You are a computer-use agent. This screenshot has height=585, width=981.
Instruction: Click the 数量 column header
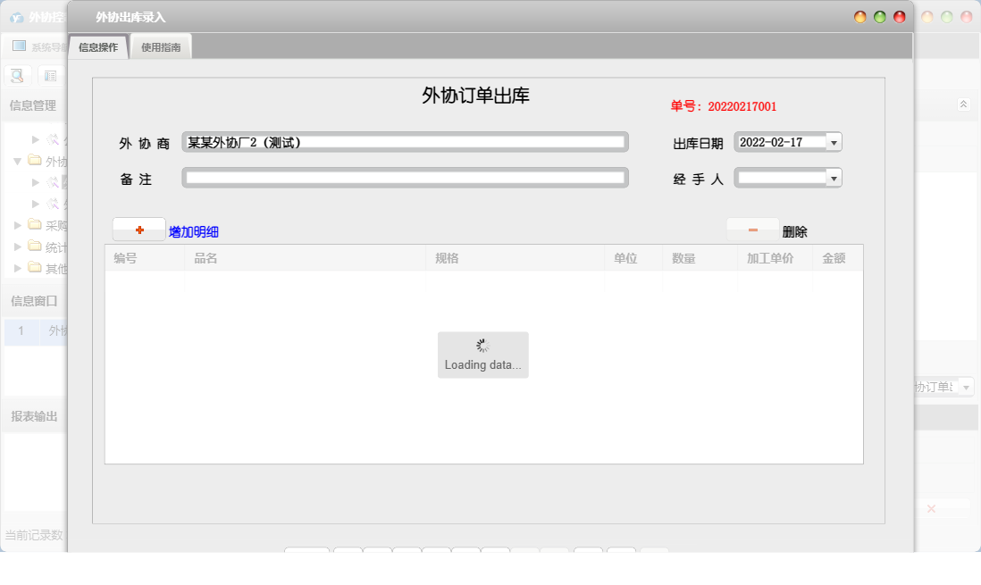tap(700, 258)
